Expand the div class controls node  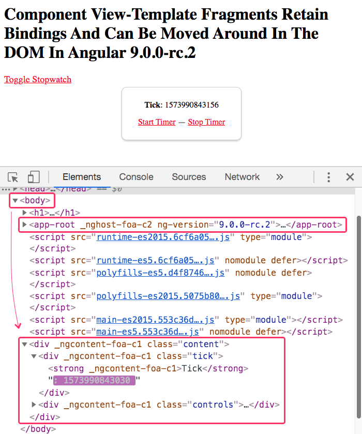34,405
